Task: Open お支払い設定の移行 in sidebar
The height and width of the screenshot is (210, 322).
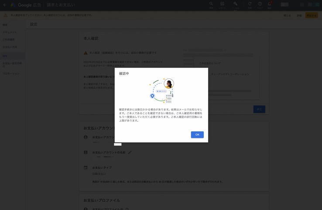Action: point(12,64)
